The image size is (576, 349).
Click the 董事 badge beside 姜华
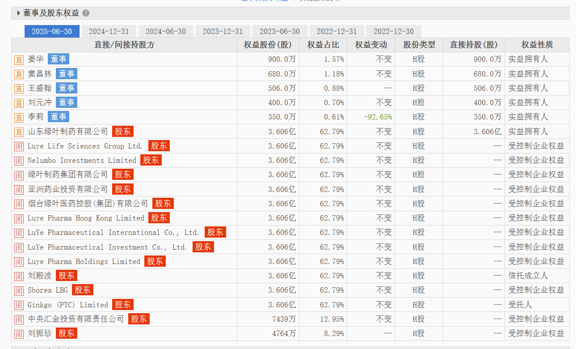[59, 59]
